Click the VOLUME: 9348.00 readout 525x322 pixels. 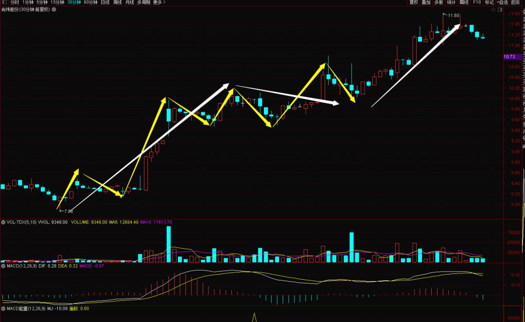[x=89, y=222]
